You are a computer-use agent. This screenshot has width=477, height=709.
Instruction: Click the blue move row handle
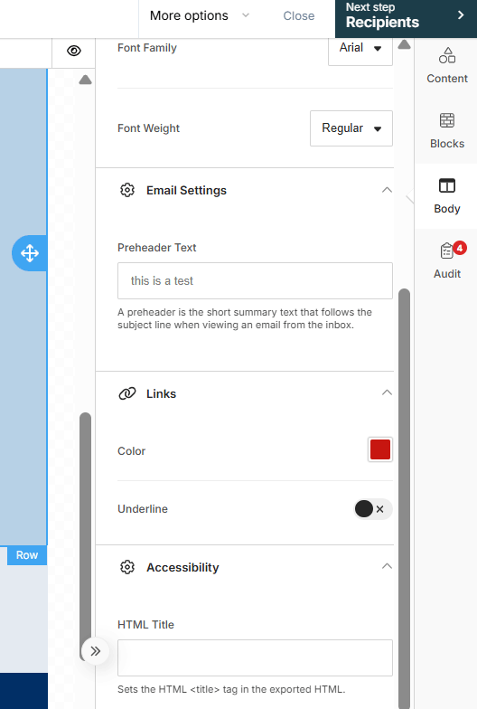click(29, 253)
